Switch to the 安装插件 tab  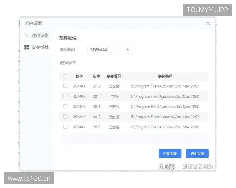click(37, 47)
